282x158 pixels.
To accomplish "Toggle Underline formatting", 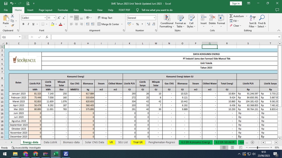I will click(33, 24).
